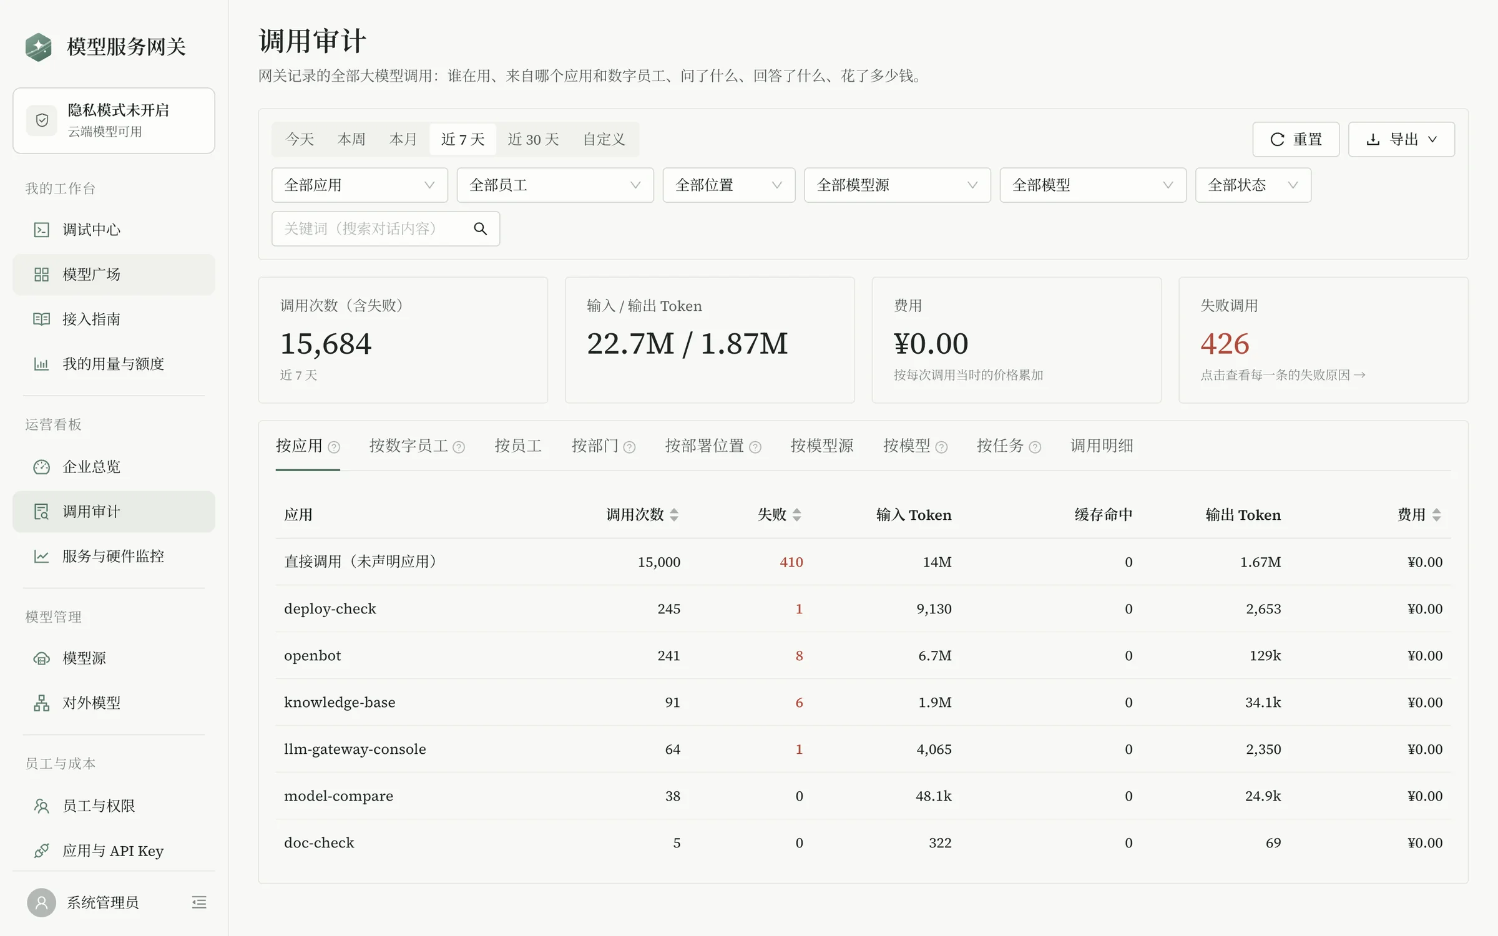Click the 服务与硬件监控 line-chart icon
This screenshot has height=936, width=1498.
(x=41, y=557)
